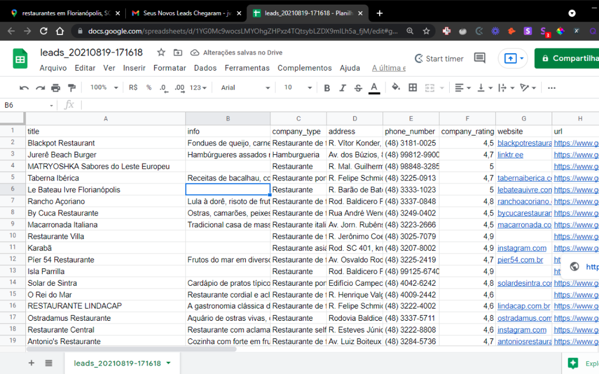Click the Start timer button
Image resolution: width=599 pixels, height=374 pixels.
pos(439,58)
